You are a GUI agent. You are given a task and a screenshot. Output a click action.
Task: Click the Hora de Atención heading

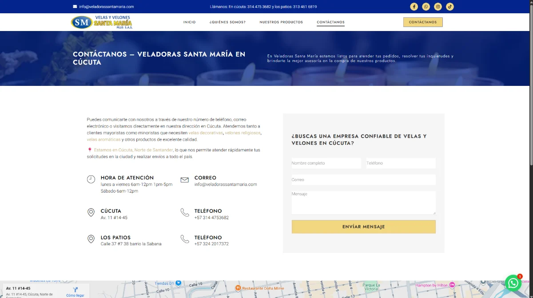click(127, 178)
